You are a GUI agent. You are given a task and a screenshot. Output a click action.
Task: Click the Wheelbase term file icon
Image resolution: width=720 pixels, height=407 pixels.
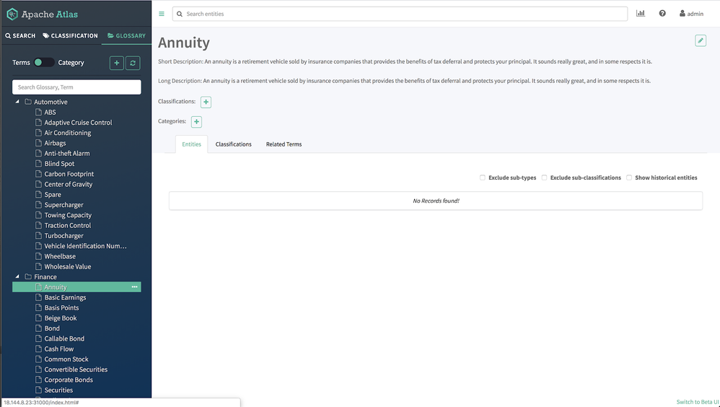pyautogui.click(x=38, y=256)
